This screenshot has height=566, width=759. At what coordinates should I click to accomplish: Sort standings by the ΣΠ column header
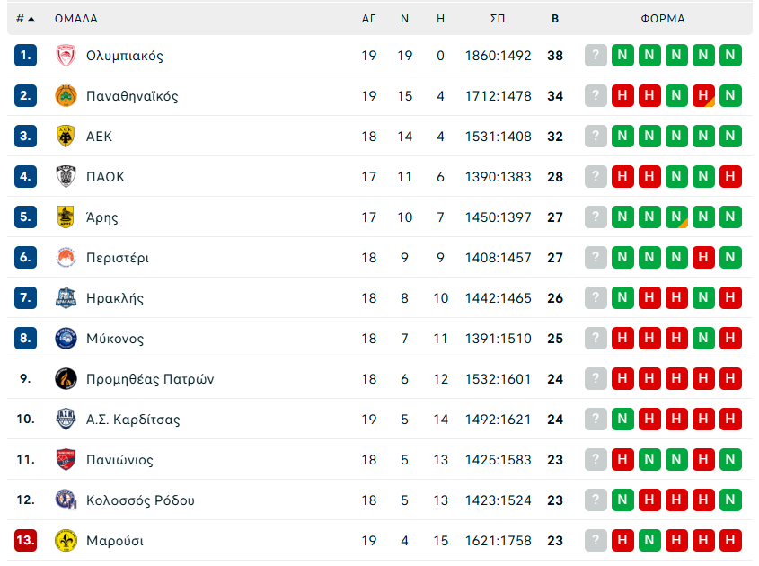tap(498, 18)
